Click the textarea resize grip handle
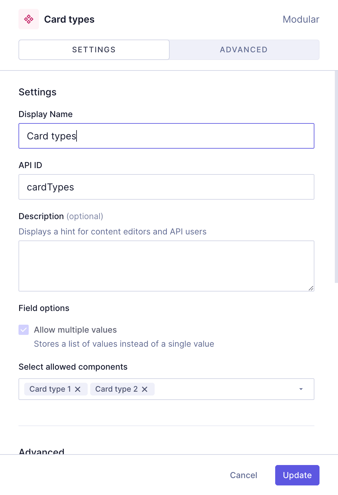The image size is (338, 495). point(311,288)
